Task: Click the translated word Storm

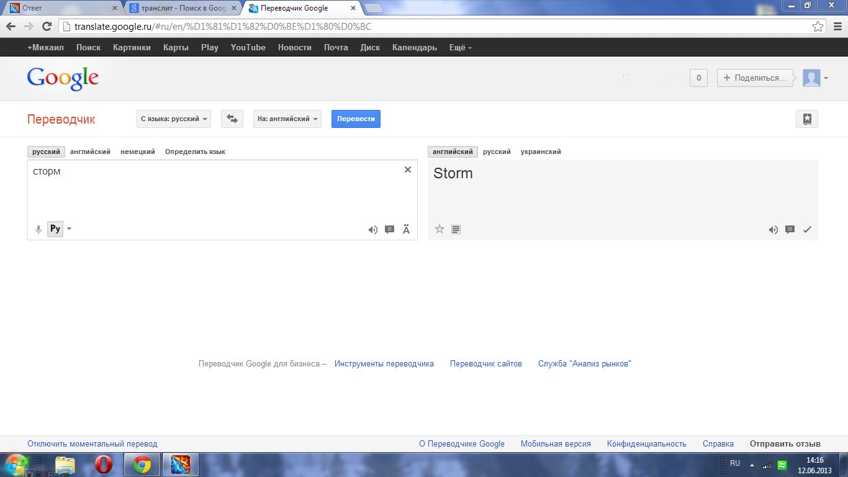Action: click(x=453, y=173)
